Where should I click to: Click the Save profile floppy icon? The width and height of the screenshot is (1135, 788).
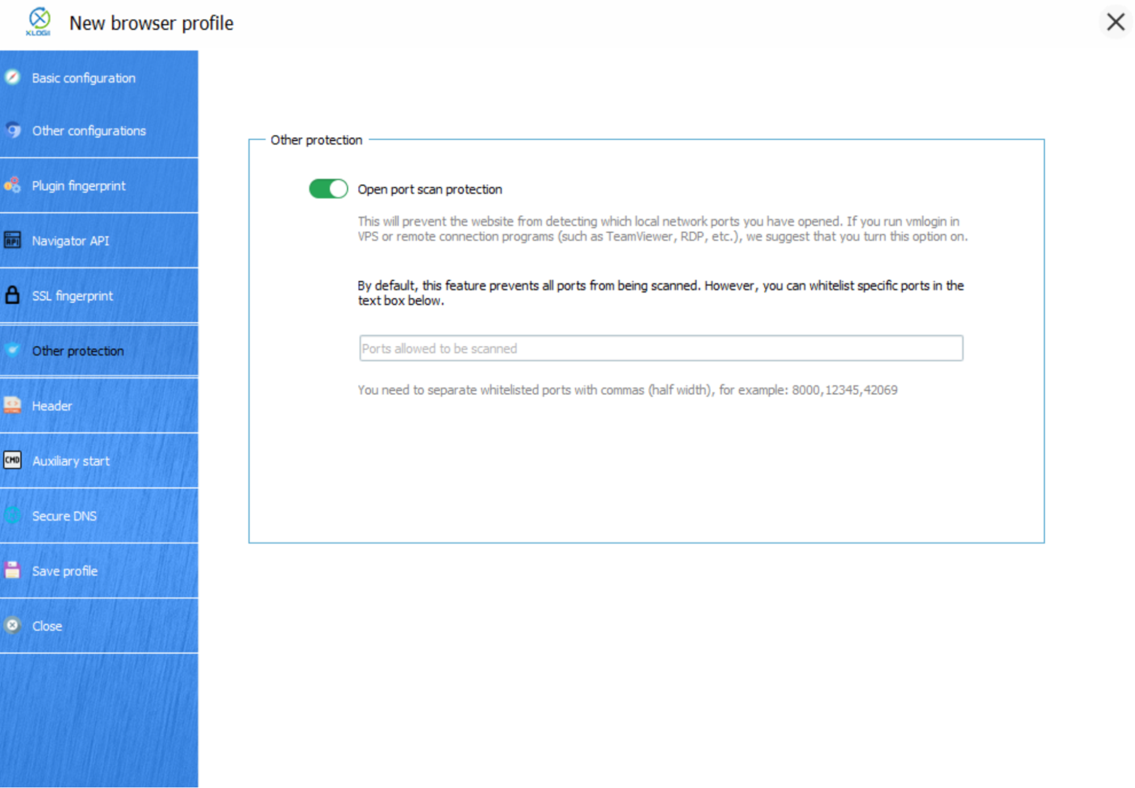(x=12, y=570)
